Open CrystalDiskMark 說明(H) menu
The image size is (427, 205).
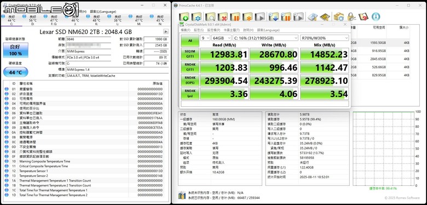(248, 30)
